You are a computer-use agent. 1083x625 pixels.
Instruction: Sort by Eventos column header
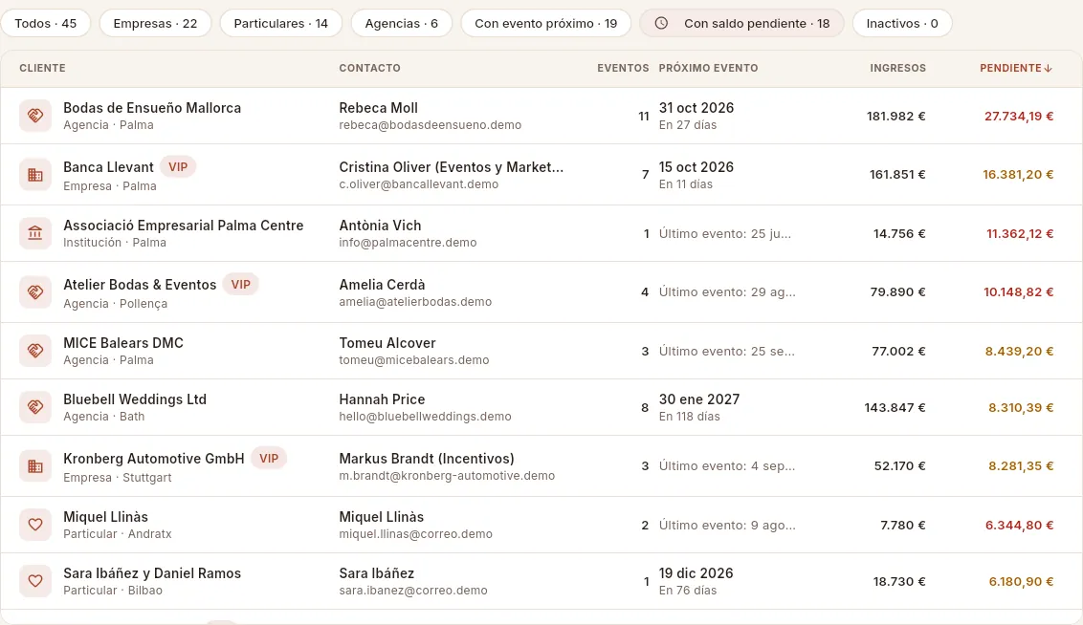coord(623,68)
